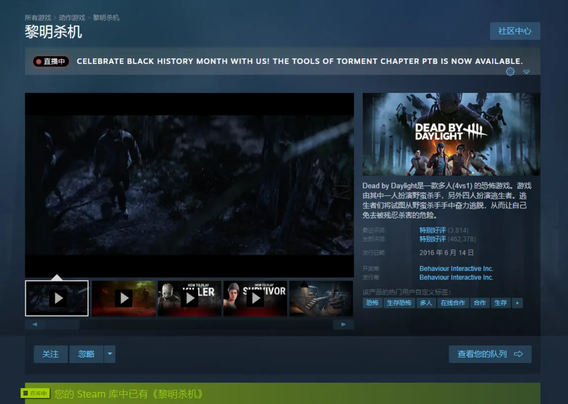The width and height of the screenshot is (568, 404).
Task: Click left arrow of thumbnail scroller
Action: point(35,324)
